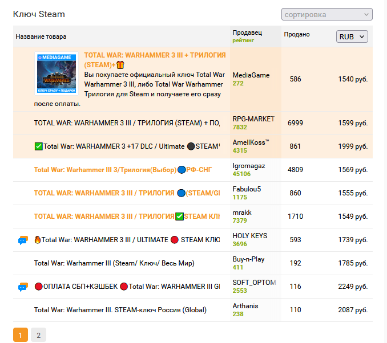Click the MediaGame product description text
The image size is (387, 343).
[x=130, y=89]
